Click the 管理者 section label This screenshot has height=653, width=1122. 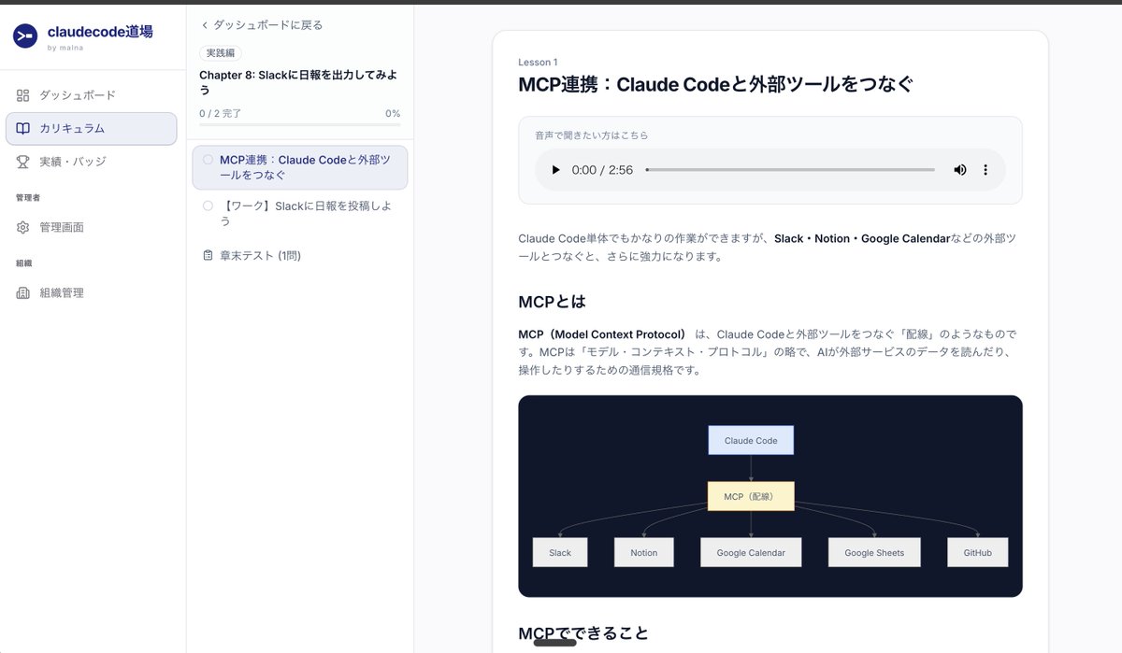[28, 198]
